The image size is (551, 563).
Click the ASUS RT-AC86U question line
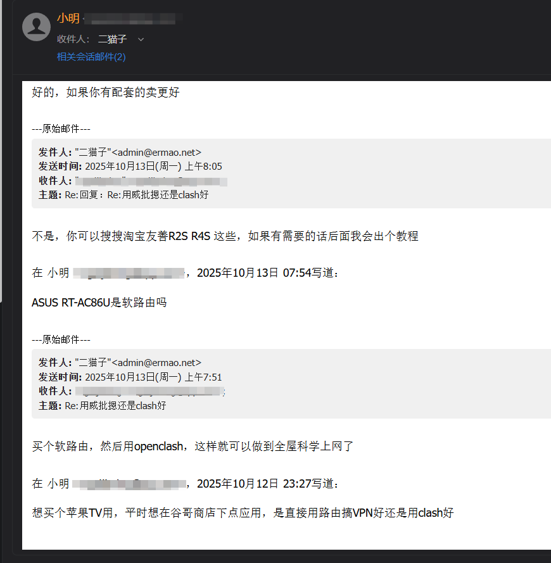pos(99,303)
